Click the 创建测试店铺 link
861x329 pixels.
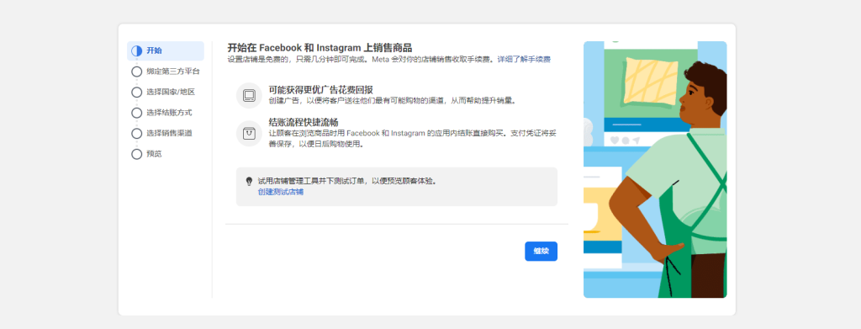[x=281, y=192]
